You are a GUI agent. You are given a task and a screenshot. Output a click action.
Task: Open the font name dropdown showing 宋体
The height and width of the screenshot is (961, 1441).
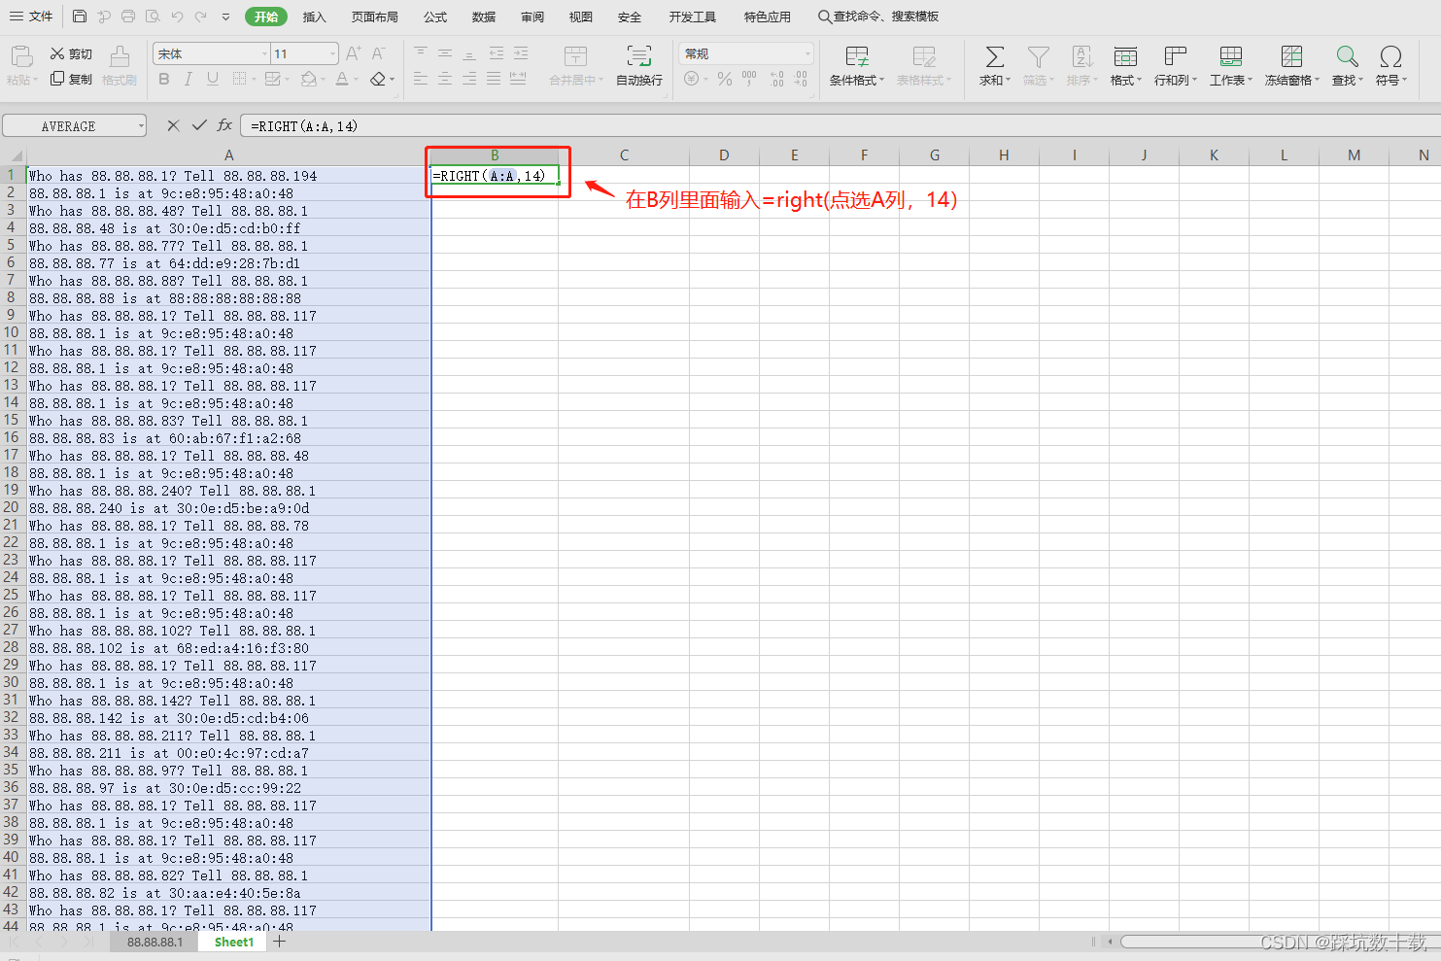pyautogui.click(x=264, y=53)
